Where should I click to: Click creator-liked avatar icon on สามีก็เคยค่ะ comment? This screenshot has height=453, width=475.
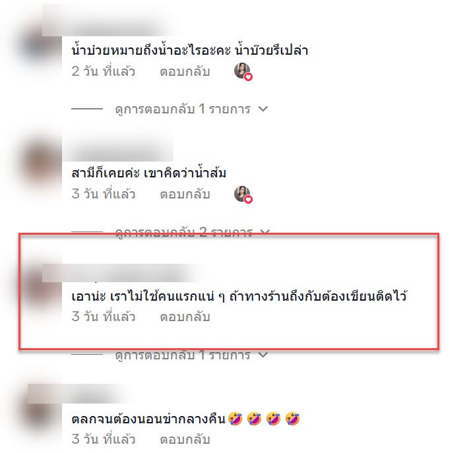pos(243,194)
